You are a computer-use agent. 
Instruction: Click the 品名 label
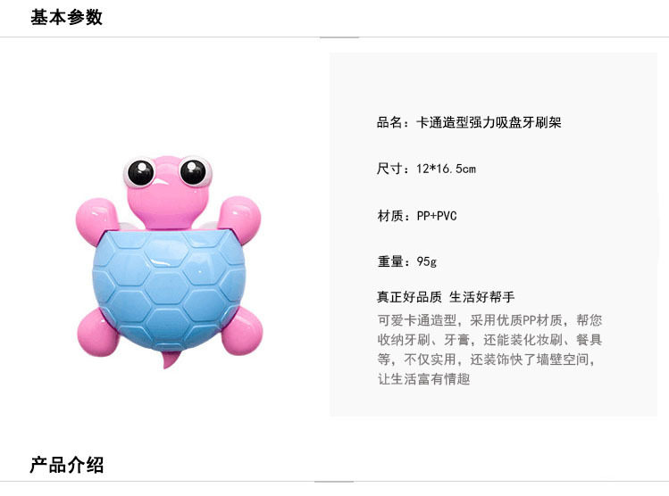[389, 123]
